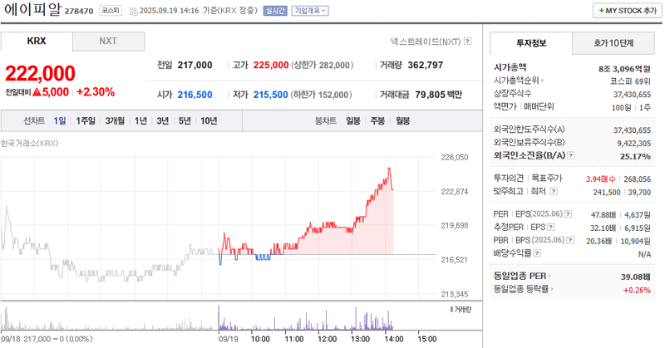Click the 고가 225,000 value
The width and height of the screenshot is (665, 348).
271,66
